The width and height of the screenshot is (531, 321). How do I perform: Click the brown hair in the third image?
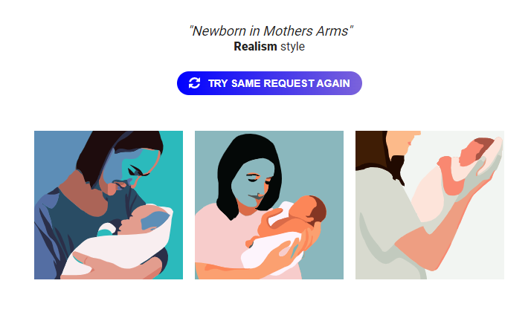point(371,149)
